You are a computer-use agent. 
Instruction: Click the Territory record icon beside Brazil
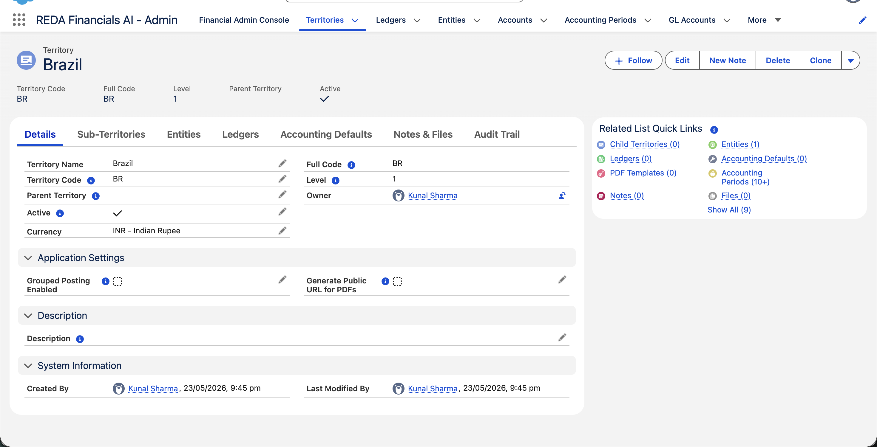click(26, 60)
